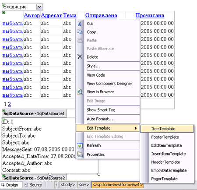The width and height of the screenshot is (197, 190).
Task: Open Auto Format... entry
Action: click(x=108, y=119)
